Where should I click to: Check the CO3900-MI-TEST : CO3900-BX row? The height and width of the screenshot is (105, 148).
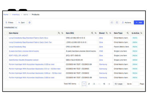[x=5, y=78]
